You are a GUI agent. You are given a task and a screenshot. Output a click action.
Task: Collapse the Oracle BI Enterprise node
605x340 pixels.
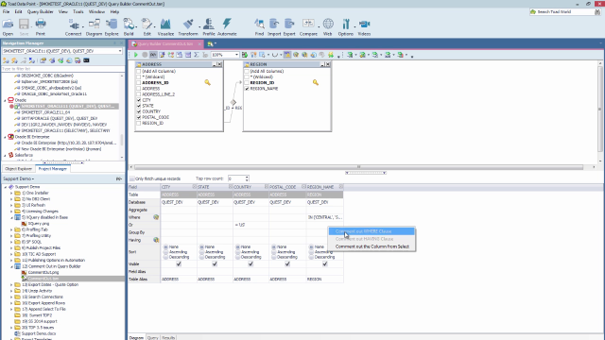(x=5, y=137)
